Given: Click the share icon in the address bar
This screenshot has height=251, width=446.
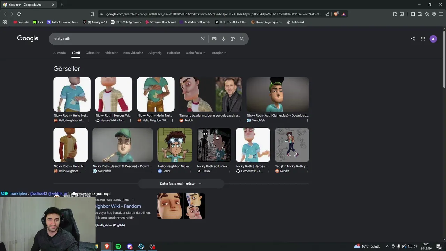Looking at the screenshot, I should pos(328,14).
